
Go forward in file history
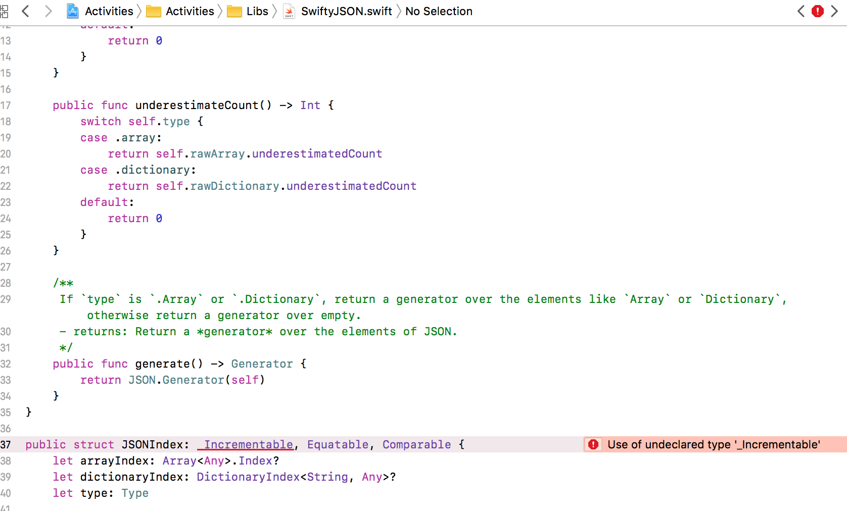(x=48, y=11)
